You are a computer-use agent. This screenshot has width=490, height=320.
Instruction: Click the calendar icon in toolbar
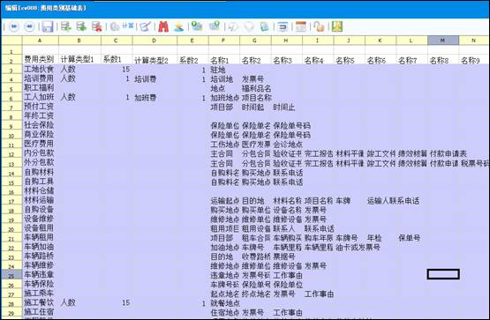point(301,26)
